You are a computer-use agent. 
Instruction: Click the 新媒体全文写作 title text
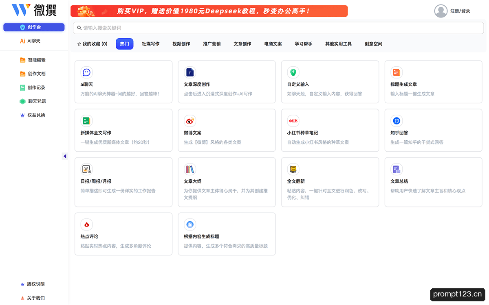96,133
